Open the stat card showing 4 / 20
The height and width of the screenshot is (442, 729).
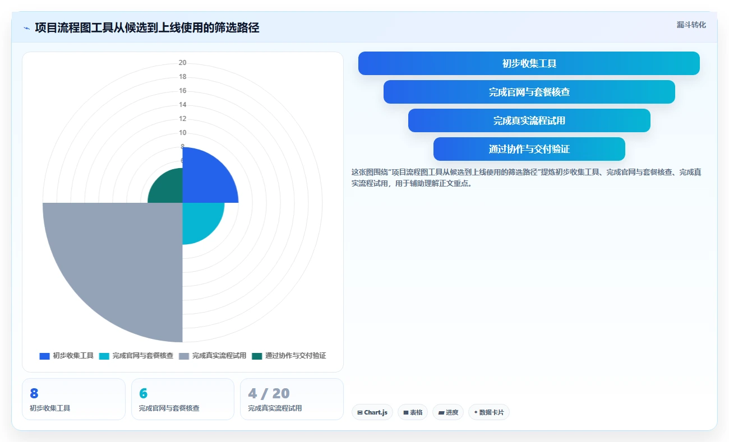click(292, 399)
